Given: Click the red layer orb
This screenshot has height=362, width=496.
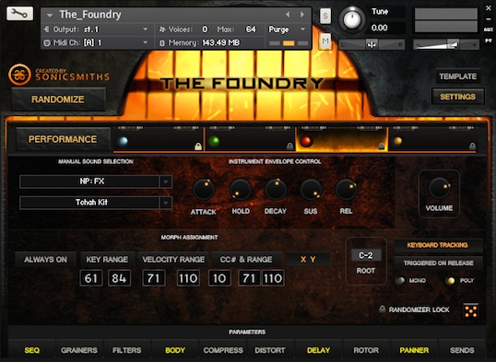Looking at the screenshot, I should (306, 141).
